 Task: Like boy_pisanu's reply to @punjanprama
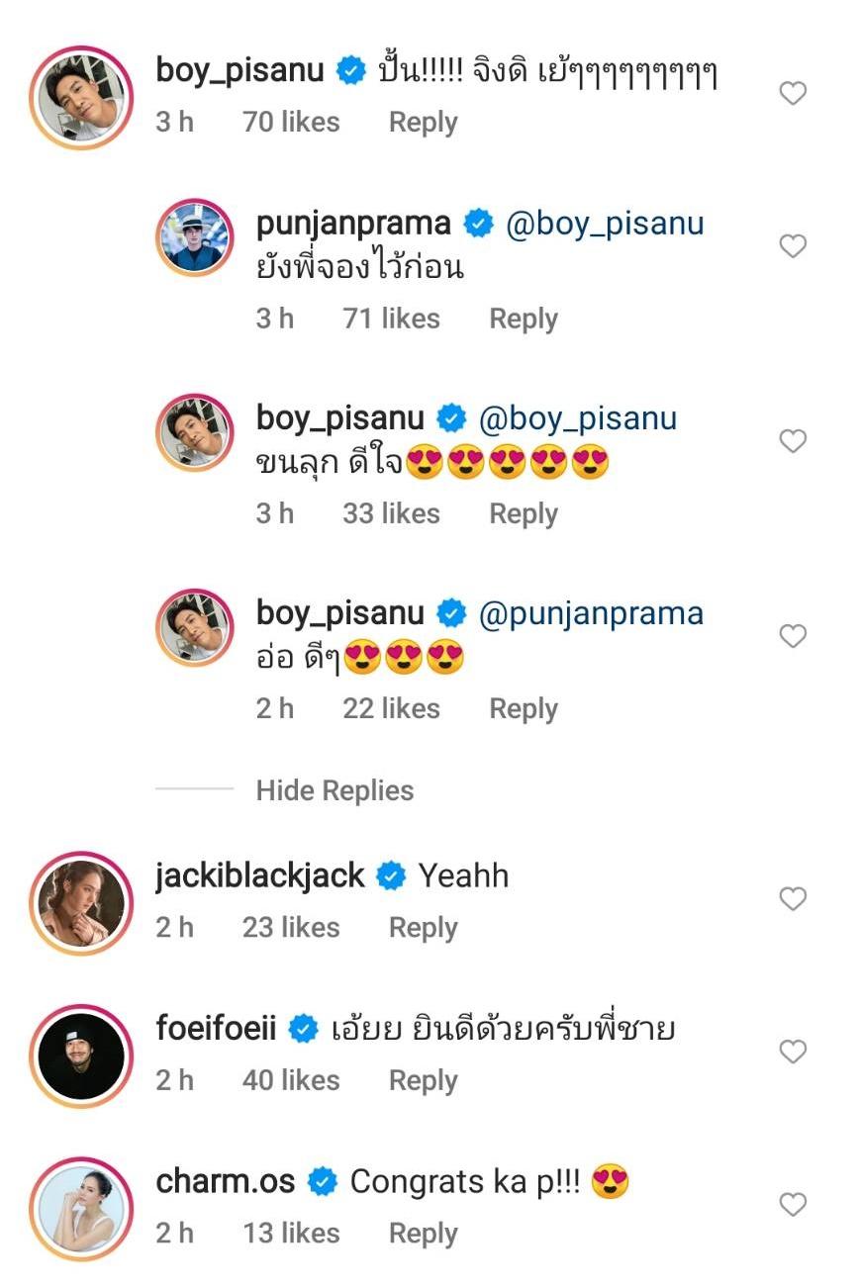793,636
